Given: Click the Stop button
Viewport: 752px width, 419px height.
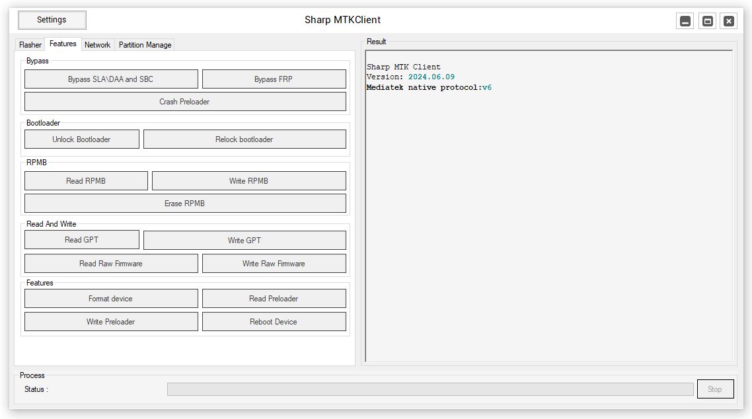Looking at the screenshot, I should click(x=715, y=389).
